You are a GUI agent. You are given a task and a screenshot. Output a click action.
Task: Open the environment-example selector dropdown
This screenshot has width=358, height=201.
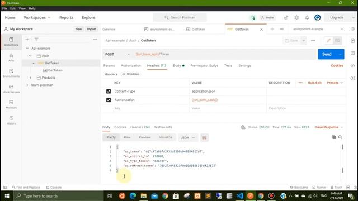pyautogui.click(x=318, y=29)
